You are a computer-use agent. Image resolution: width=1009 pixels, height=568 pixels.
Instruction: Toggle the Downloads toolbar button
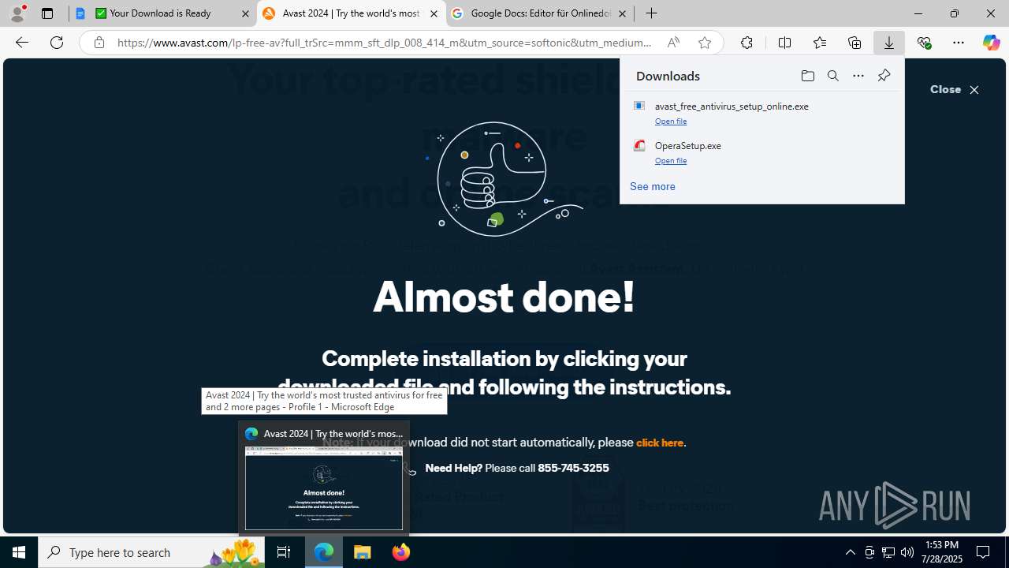coord(889,43)
